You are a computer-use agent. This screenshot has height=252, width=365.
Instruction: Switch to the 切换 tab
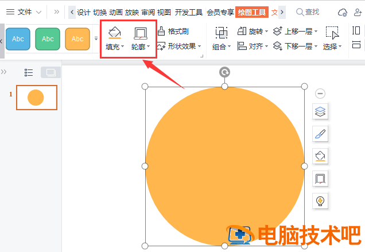coord(100,12)
